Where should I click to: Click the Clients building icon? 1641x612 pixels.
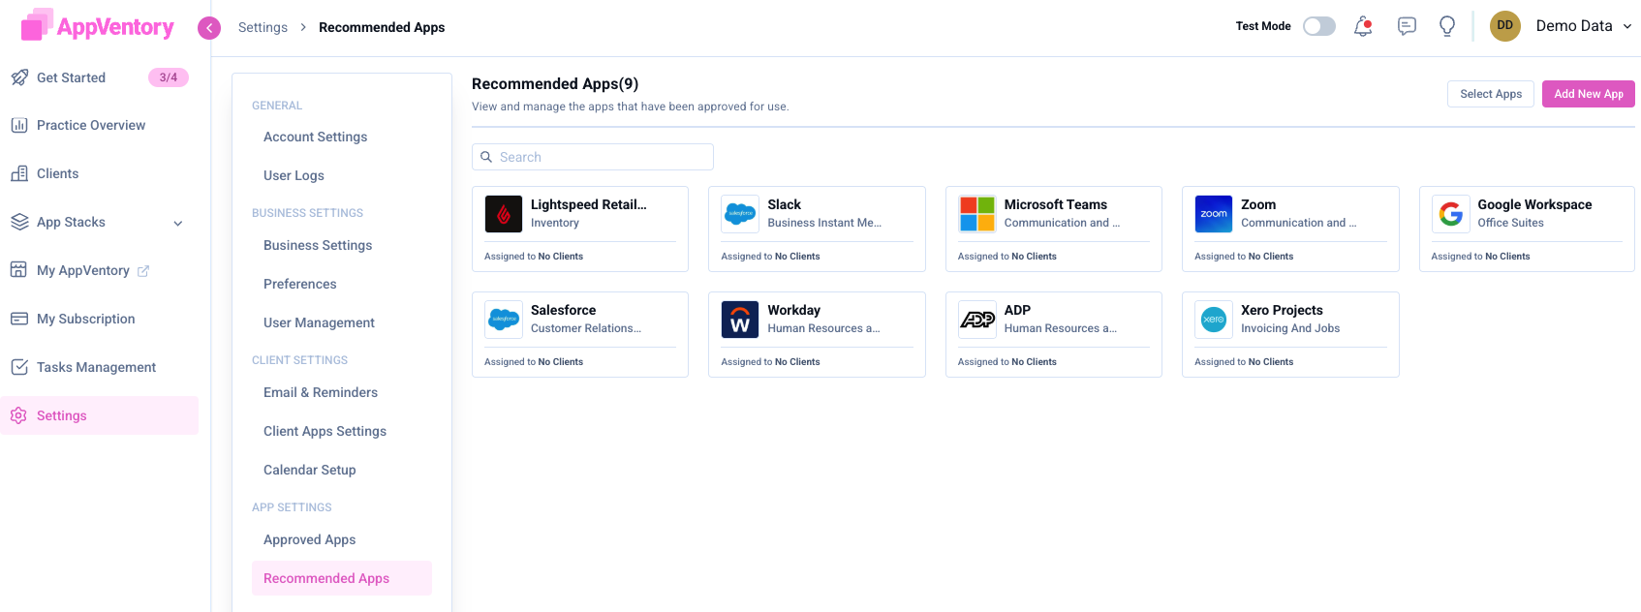click(x=19, y=173)
